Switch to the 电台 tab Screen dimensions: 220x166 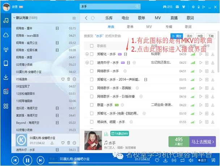point(125,18)
